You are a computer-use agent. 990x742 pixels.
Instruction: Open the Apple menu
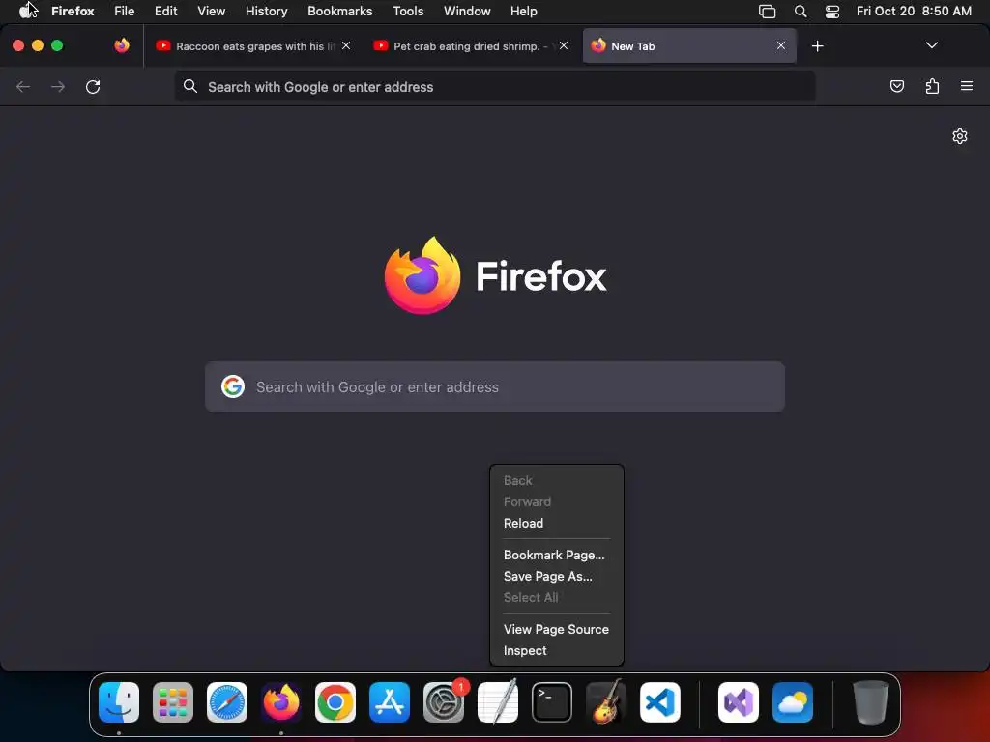click(x=26, y=11)
